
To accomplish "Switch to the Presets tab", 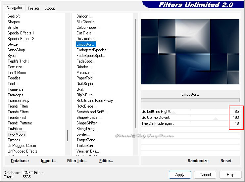I will point(33,8).
